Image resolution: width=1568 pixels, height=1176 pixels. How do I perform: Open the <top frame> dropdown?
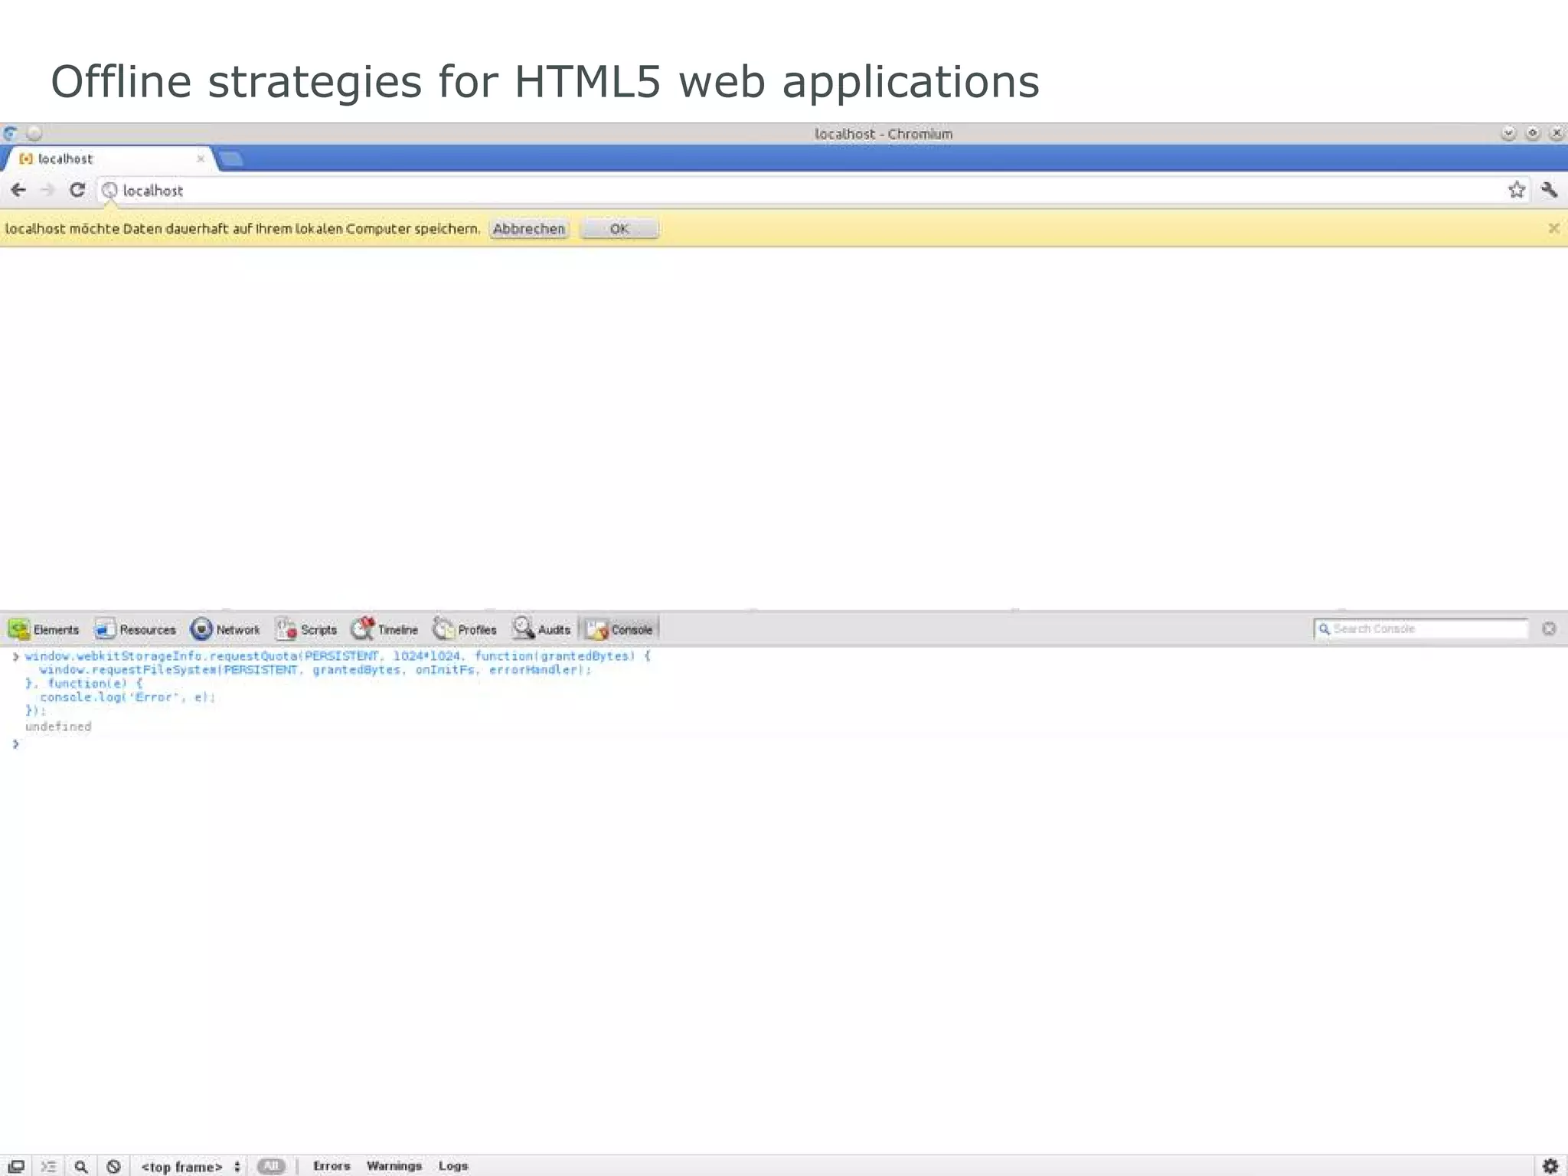click(191, 1166)
